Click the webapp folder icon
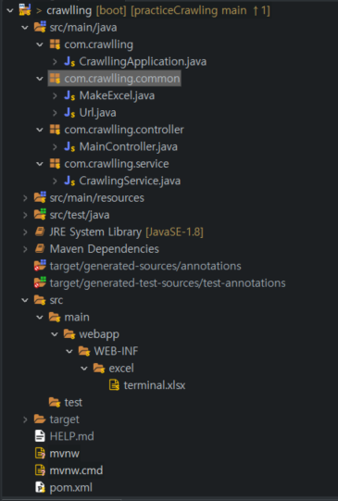The height and width of the screenshot is (501, 338). [69, 334]
